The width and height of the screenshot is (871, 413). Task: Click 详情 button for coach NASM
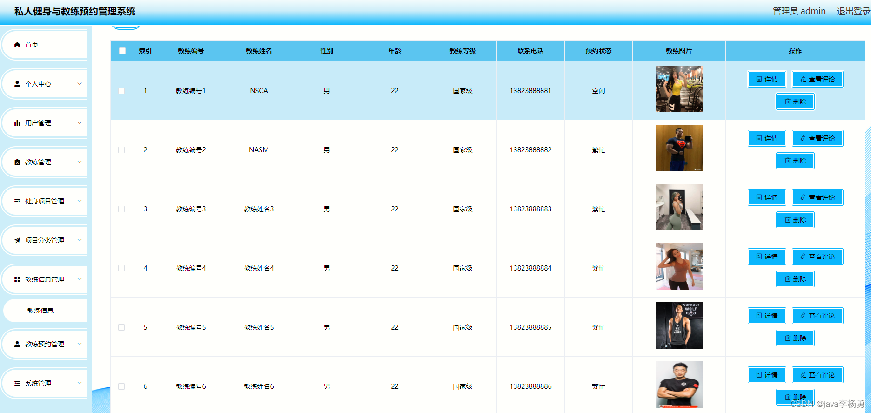[x=767, y=138]
